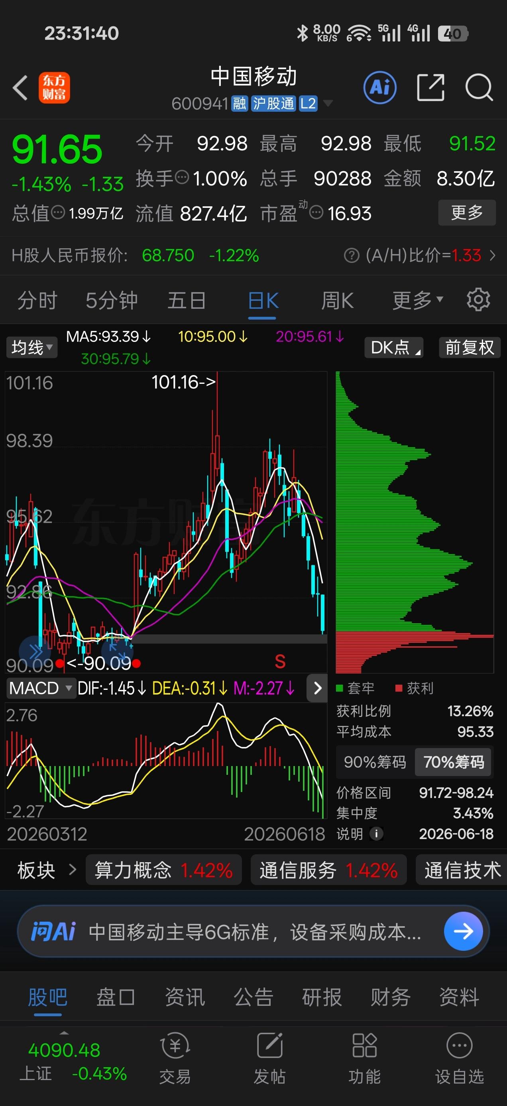
Task: Open 通信服务 sector tag
Action: (328, 870)
